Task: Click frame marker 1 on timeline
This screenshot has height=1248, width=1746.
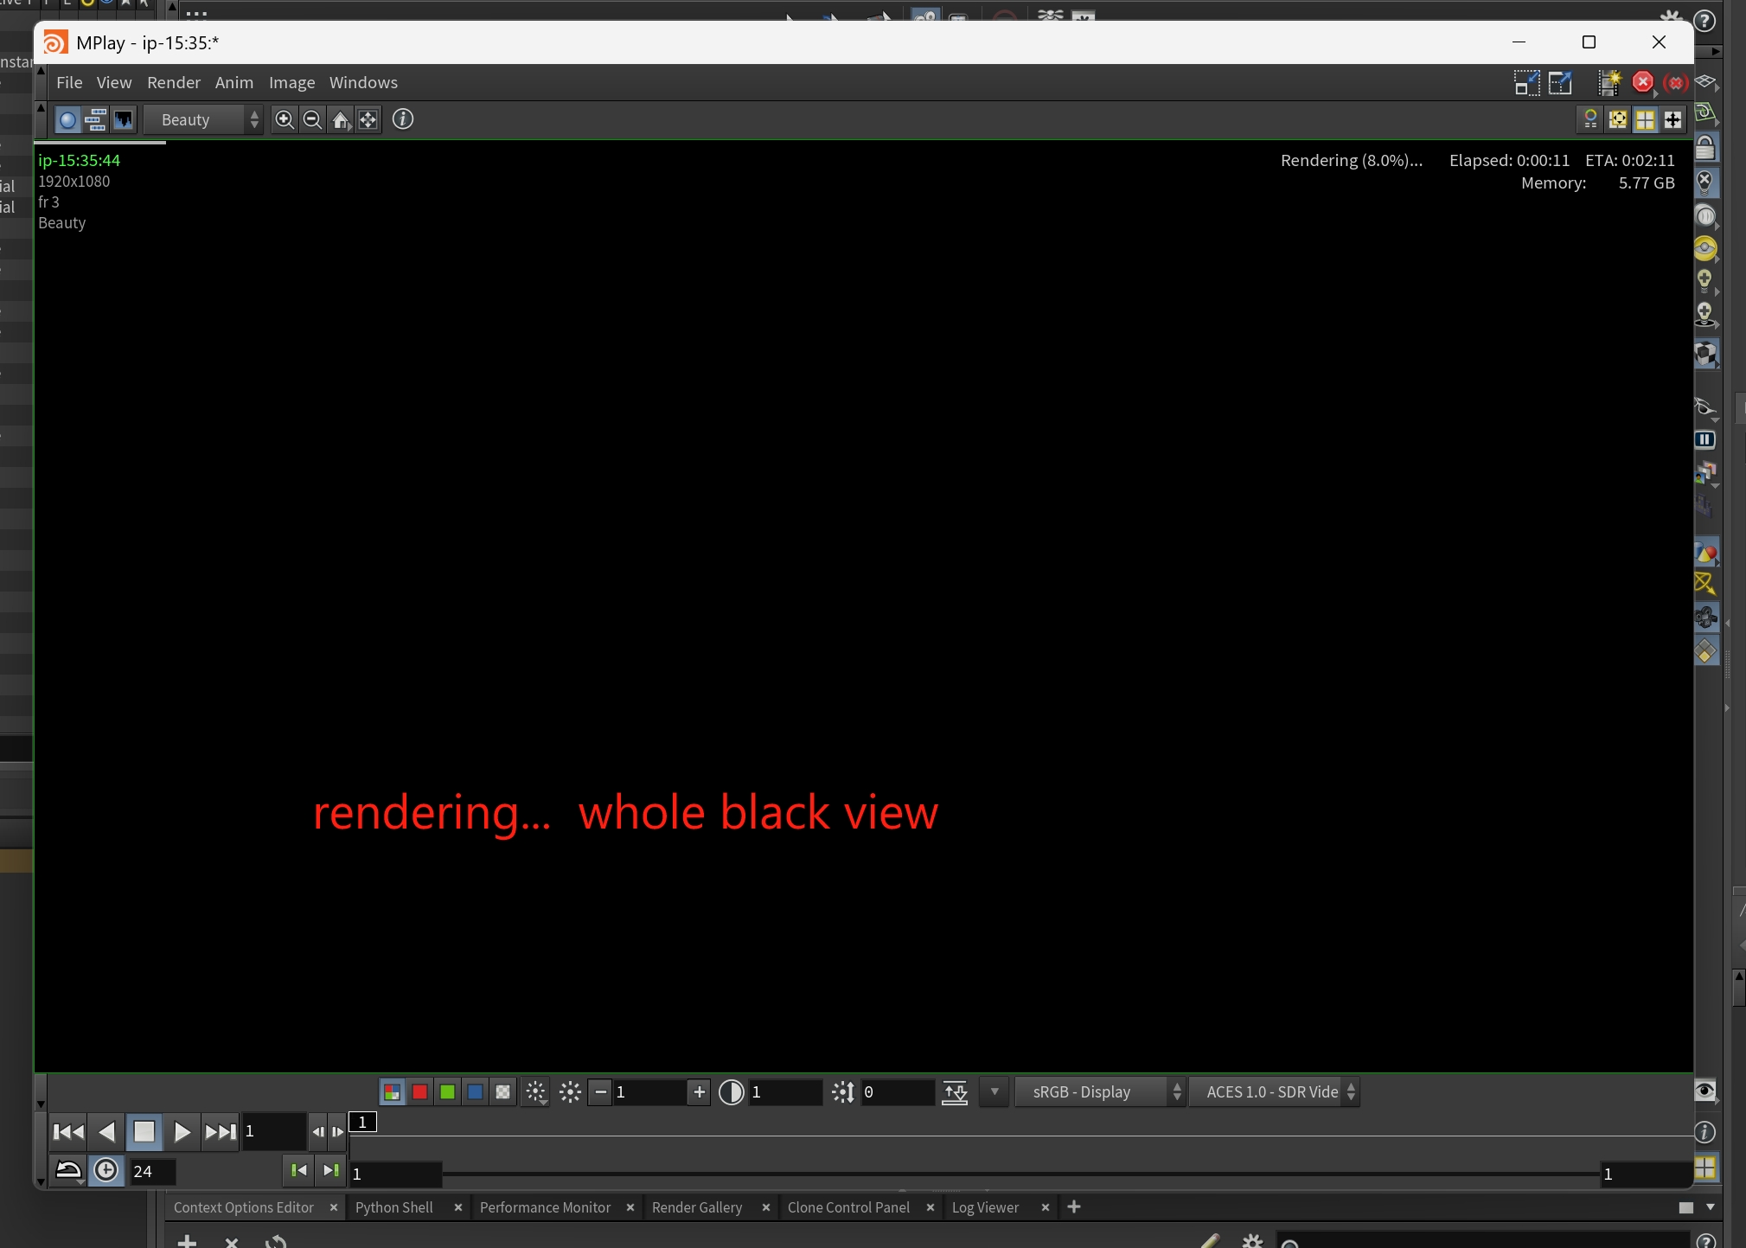Action: (362, 1122)
